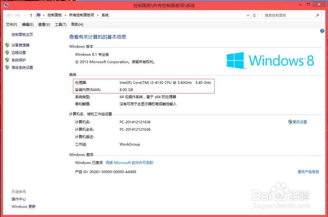The width and height of the screenshot is (328, 217).
Task: Select 控制面板 breadcrumb
Action: [x=54, y=15]
